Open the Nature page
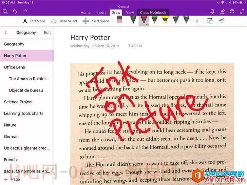Viewport: 247px width, 185px height. tap(27, 125)
